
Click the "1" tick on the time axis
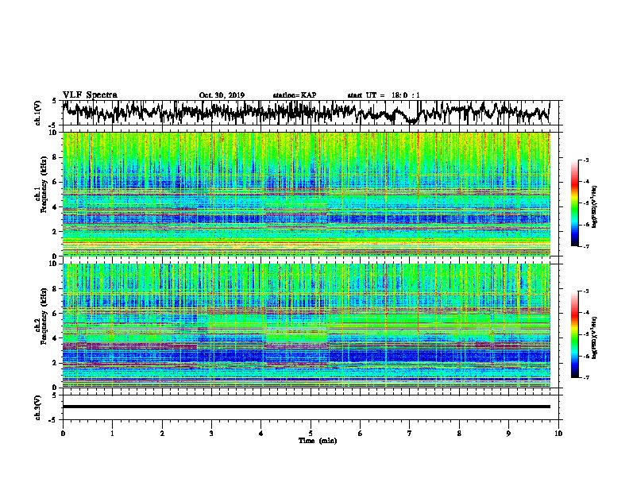point(112,434)
